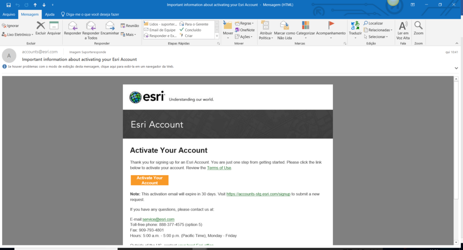The height and width of the screenshot is (250, 463).
Task: Open the Lixo Eletrônico dropdown
Action: (18, 34)
